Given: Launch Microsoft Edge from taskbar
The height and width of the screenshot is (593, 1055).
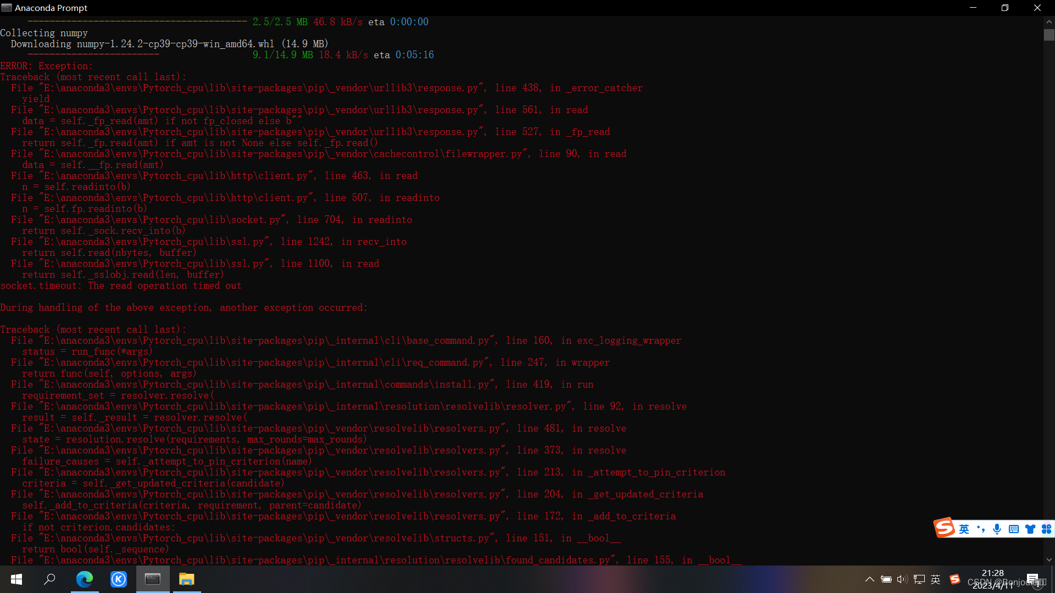Looking at the screenshot, I should coord(85,579).
